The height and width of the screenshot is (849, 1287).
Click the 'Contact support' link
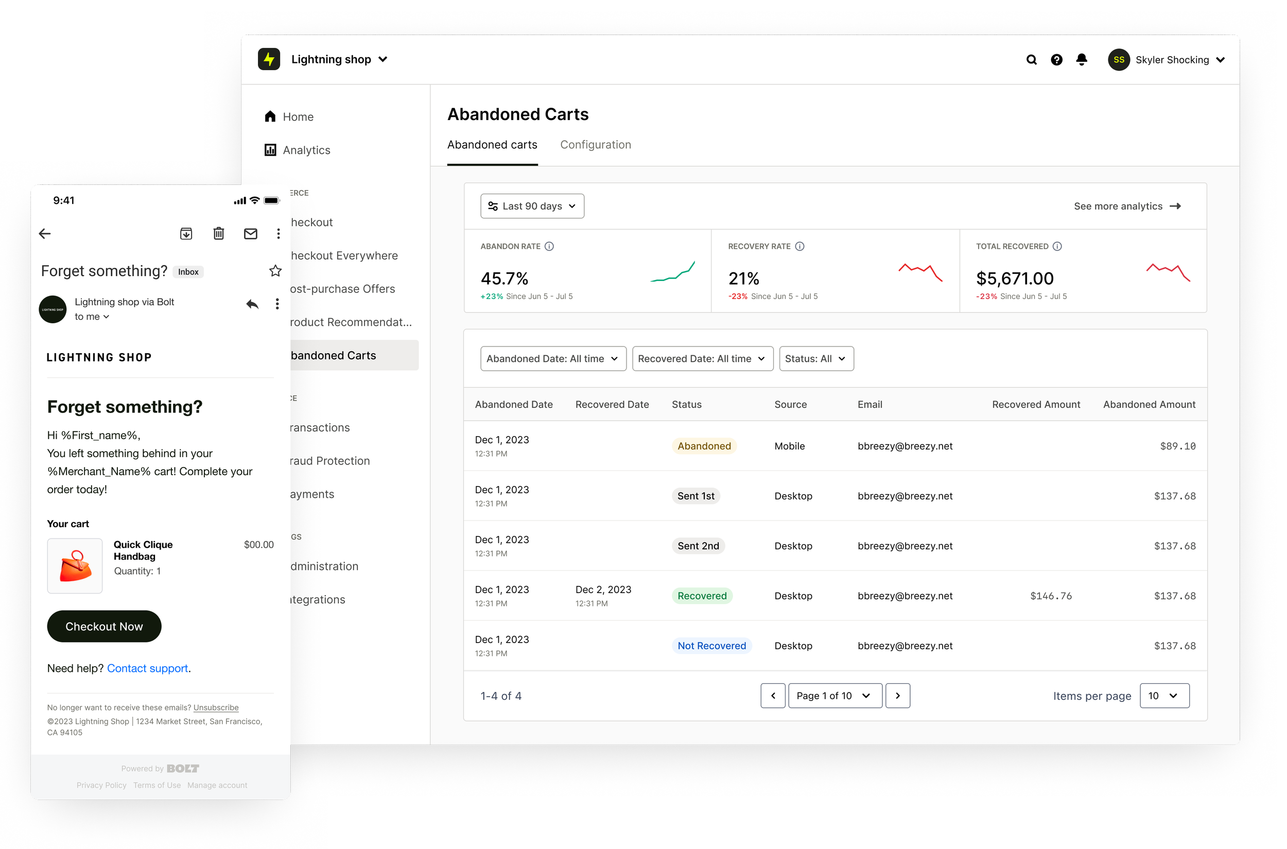[x=147, y=668]
